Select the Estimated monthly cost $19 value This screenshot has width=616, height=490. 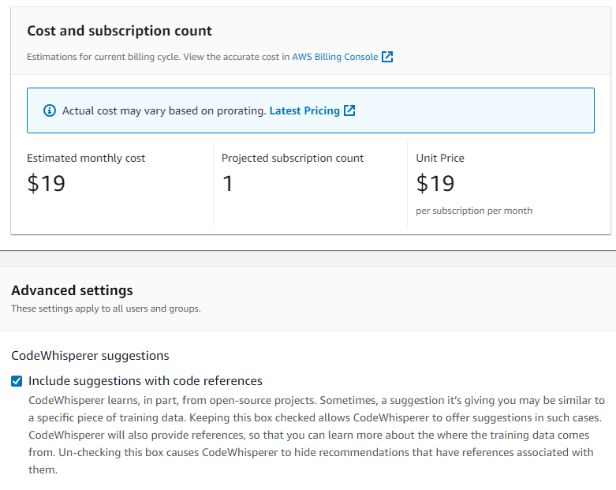[x=47, y=184]
